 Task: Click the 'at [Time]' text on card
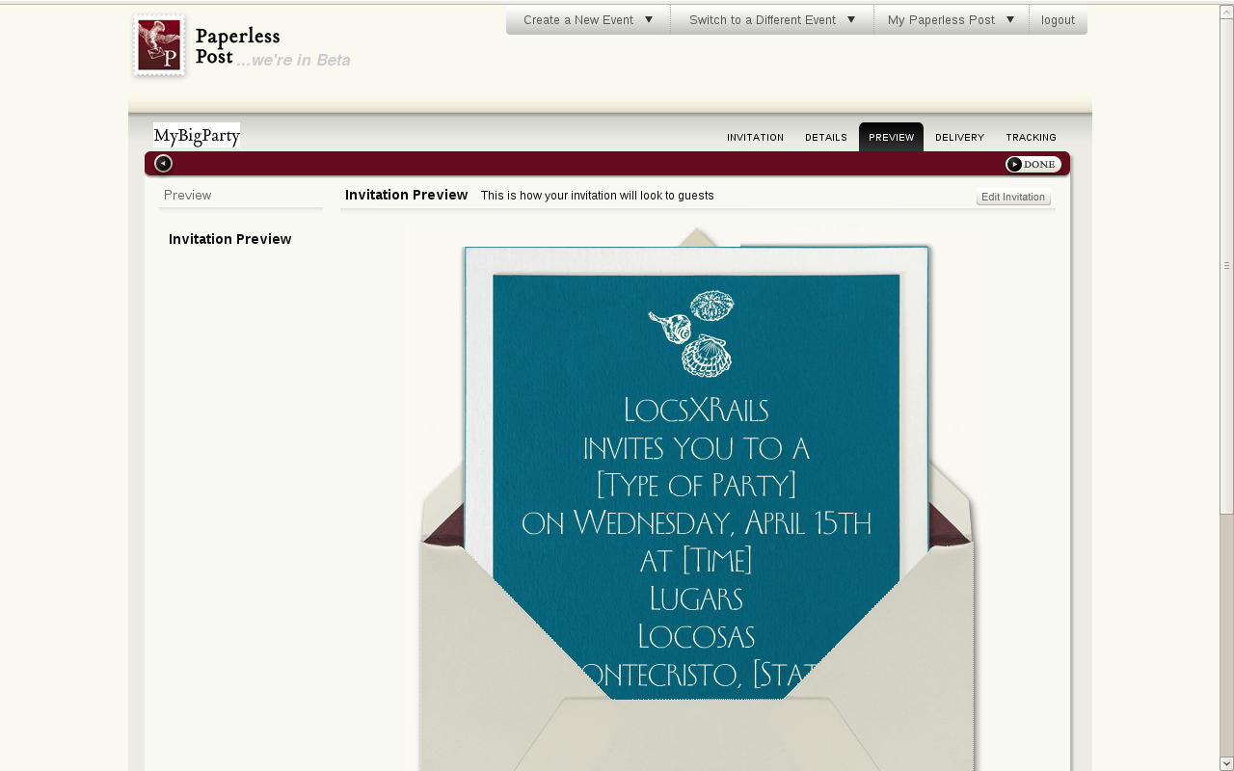click(x=696, y=561)
